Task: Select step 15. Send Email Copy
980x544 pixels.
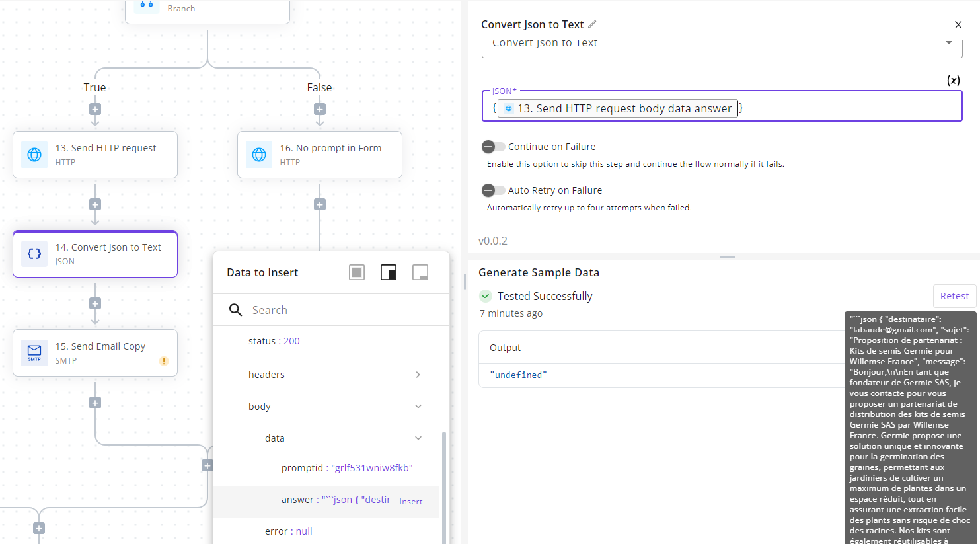Action: click(x=95, y=353)
